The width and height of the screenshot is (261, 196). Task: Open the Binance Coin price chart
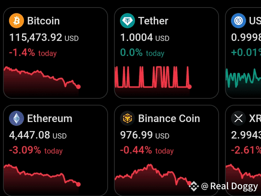[x=153, y=179]
